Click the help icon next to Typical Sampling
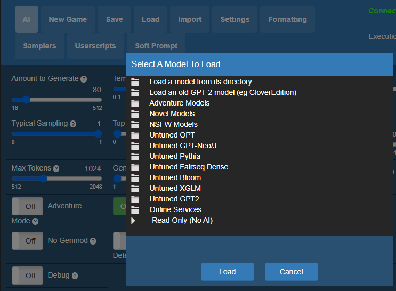This screenshot has height=291, width=396. pyautogui.click(x=73, y=124)
